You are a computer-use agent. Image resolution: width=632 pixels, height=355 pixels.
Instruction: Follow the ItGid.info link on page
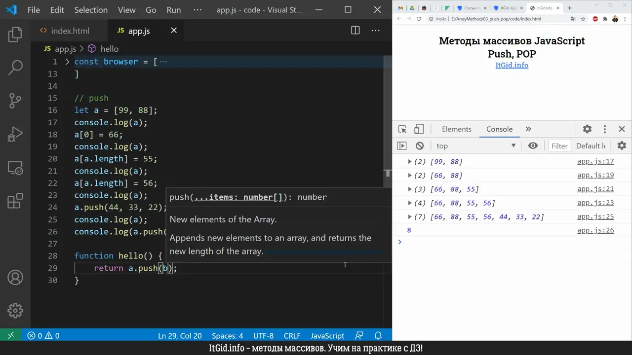coord(512,65)
